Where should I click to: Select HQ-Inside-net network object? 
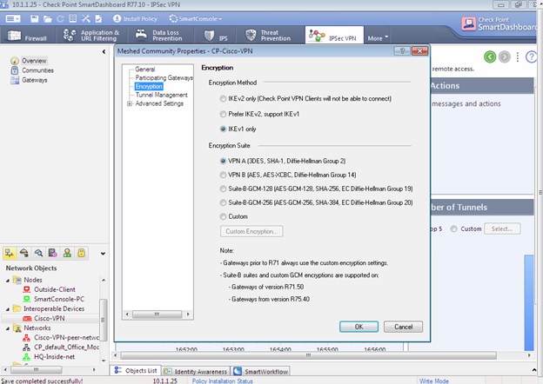point(54,357)
